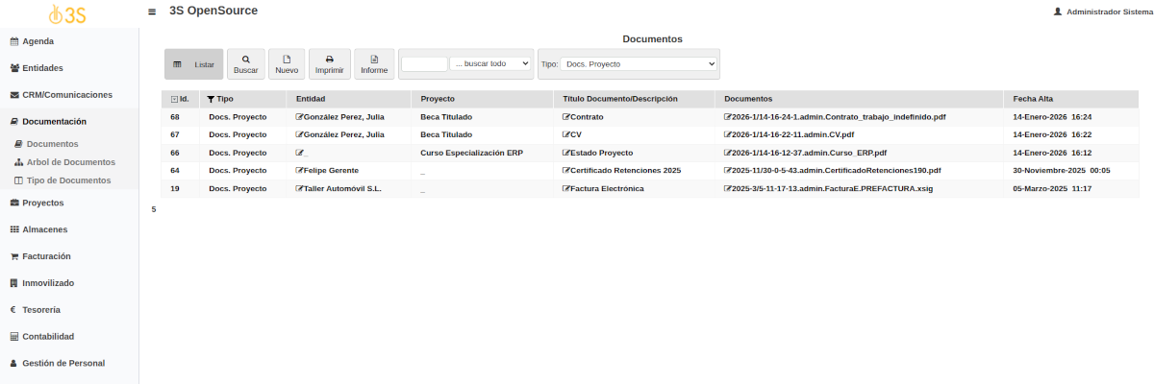The width and height of the screenshot is (1154, 384).
Task: Click edit icon next to Contrato title
Action: pos(566,117)
